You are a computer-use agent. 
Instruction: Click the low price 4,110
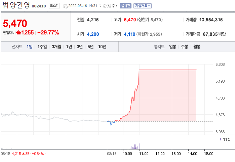point(129,34)
